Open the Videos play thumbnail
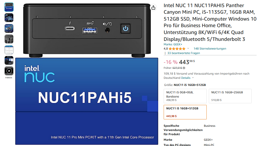 point(9,71)
